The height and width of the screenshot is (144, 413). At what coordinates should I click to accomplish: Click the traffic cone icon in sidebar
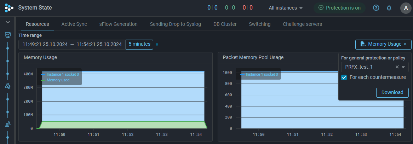click(x=8, y=124)
